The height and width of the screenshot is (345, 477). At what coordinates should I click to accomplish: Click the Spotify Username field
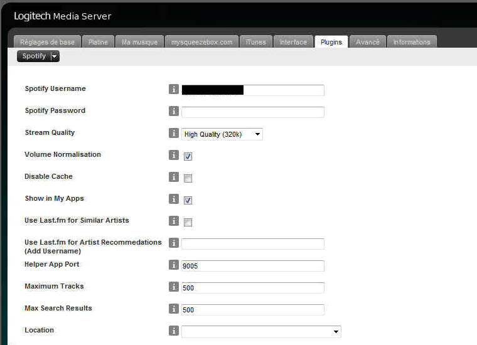click(x=253, y=90)
